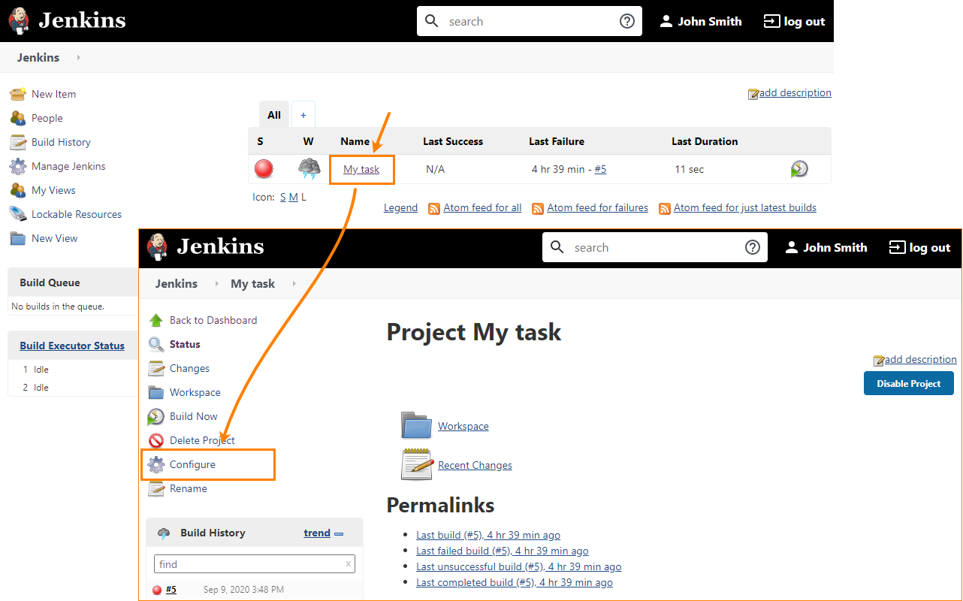Schedule a build with My task row icon

coord(799,169)
